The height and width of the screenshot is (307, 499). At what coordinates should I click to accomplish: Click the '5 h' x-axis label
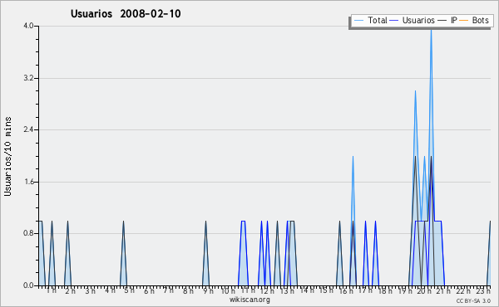(129, 290)
